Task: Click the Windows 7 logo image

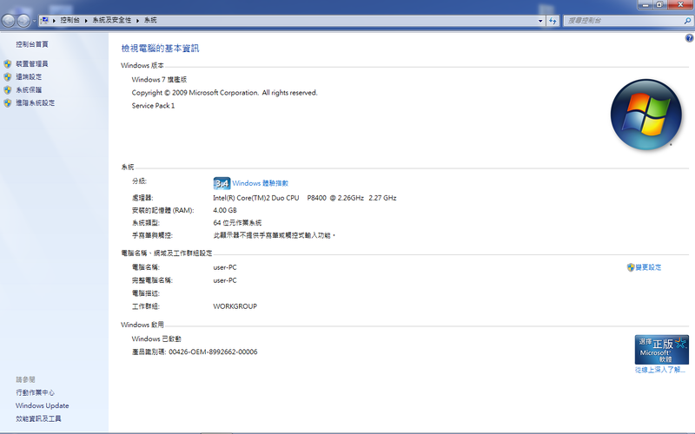Action: [645, 115]
